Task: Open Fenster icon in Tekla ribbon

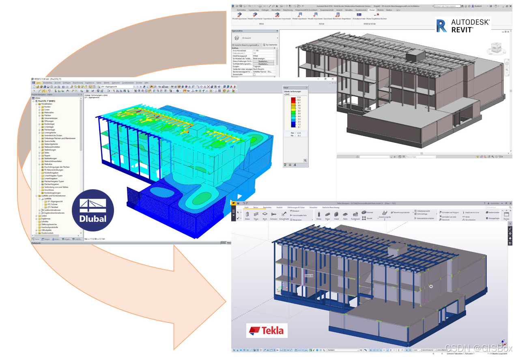Action: (506, 215)
